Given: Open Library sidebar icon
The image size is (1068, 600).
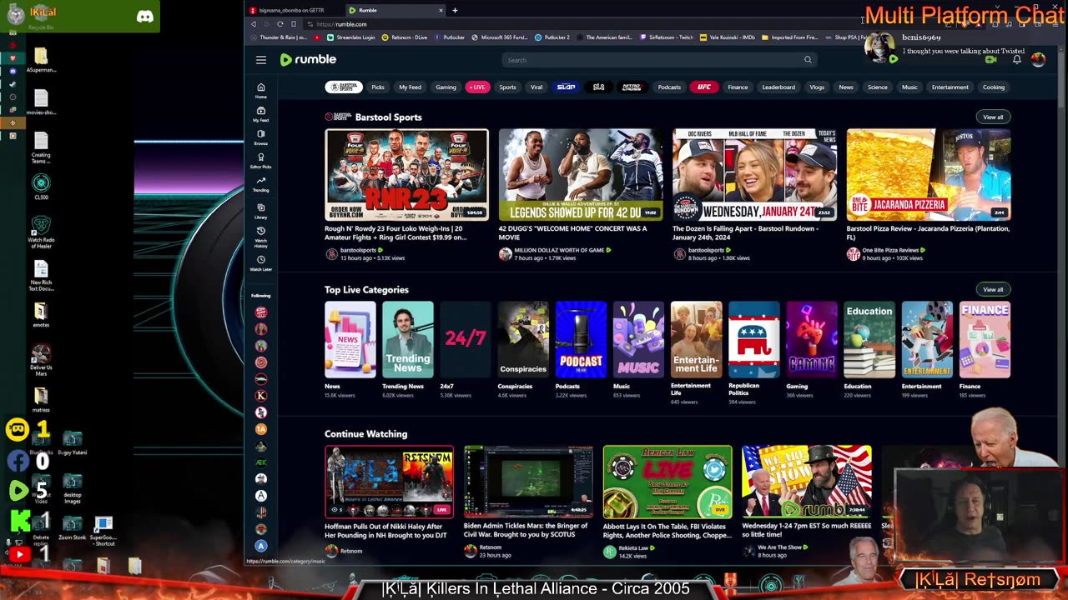Looking at the screenshot, I should click(261, 211).
